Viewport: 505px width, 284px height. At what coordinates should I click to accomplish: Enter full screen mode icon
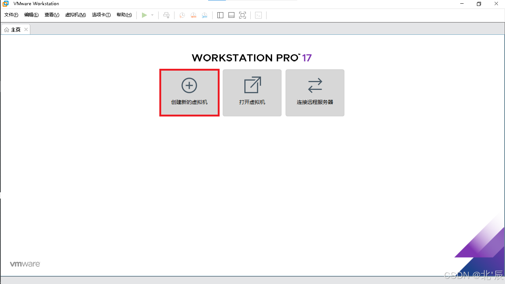coord(243,15)
